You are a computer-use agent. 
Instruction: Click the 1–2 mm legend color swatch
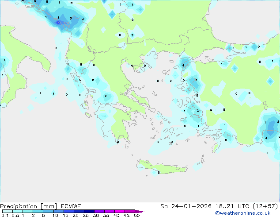tap(28, 211)
